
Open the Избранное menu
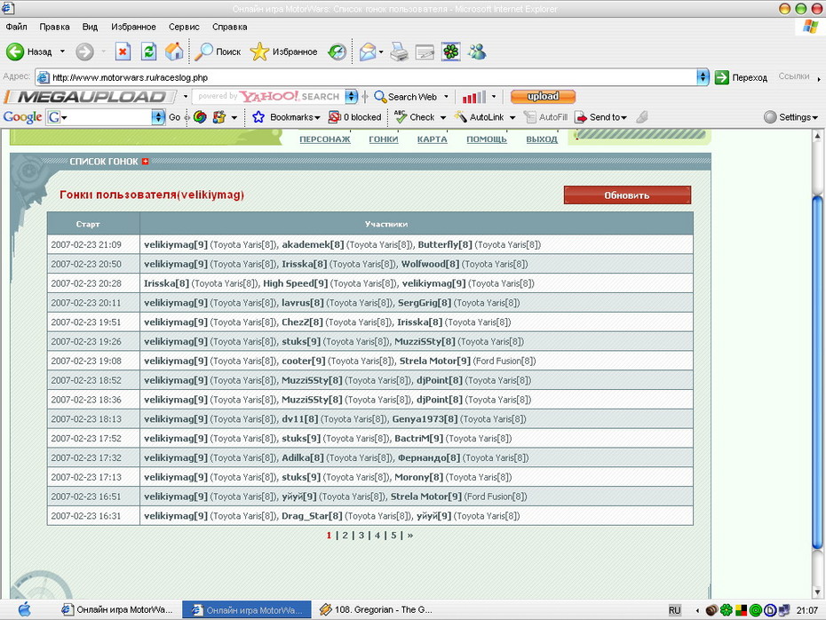(133, 27)
